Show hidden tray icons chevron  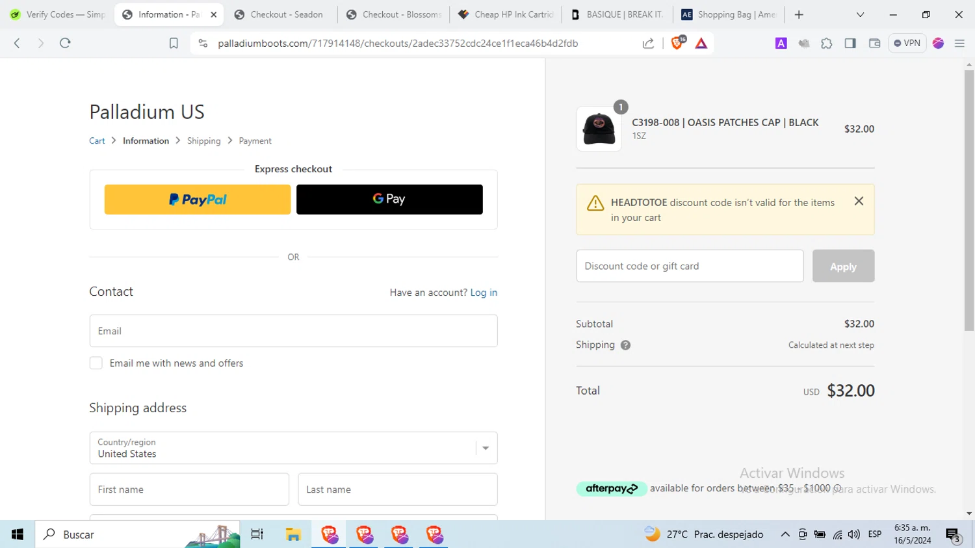point(785,534)
